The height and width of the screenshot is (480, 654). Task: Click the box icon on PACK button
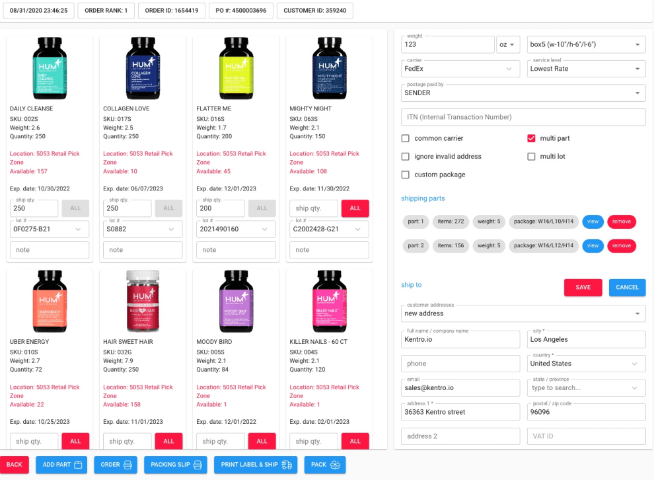(336, 465)
